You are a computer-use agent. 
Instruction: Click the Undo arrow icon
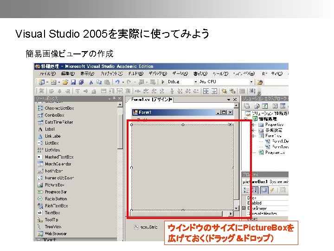pos(117,82)
